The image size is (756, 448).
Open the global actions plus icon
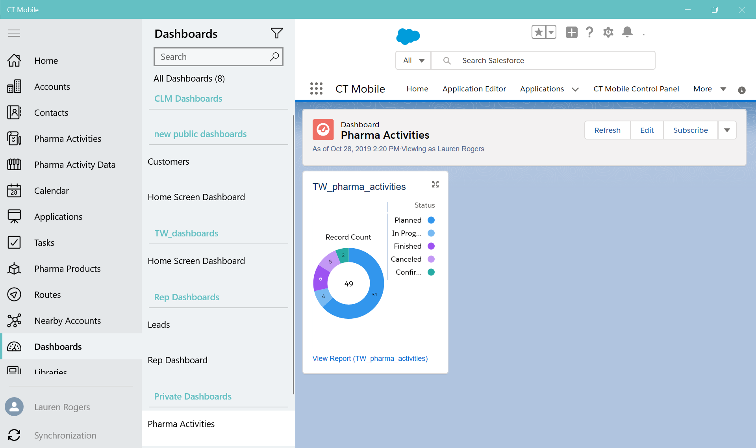pyautogui.click(x=571, y=32)
